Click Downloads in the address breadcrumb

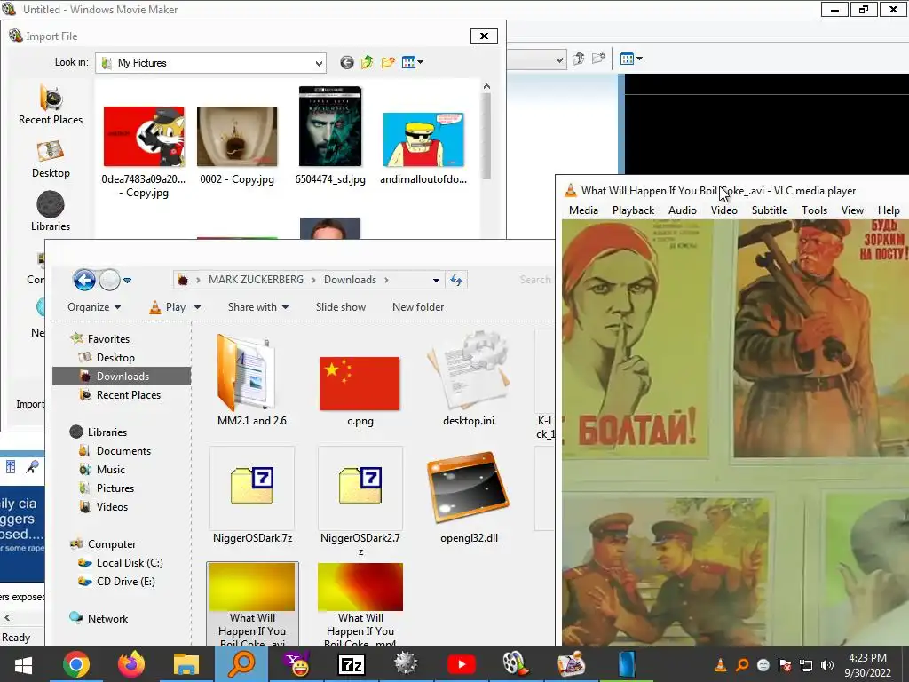point(350,280)
